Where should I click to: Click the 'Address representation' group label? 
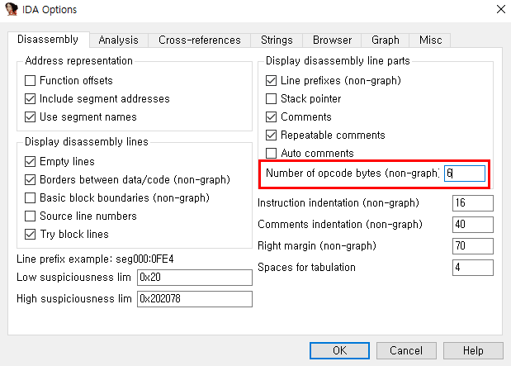coord(79,60)
